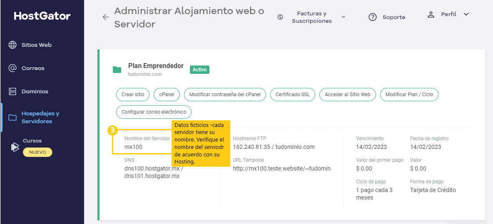Click Ciclo de pago value 1 pago cada 3 meses
The width and height of the screenshot is (493, 224).
[374, 194]
